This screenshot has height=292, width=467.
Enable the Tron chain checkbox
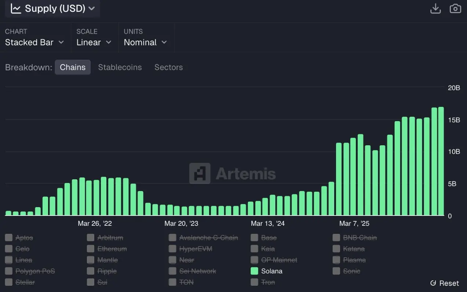coord(254,282)
